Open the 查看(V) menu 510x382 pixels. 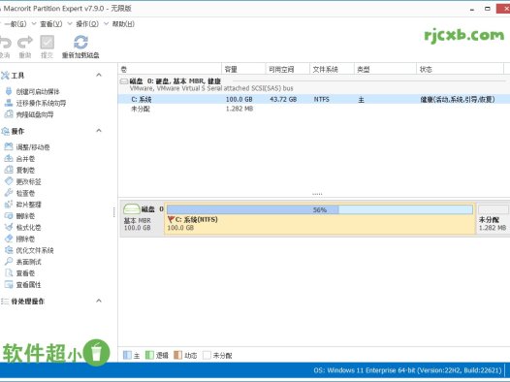pos(51,24)
